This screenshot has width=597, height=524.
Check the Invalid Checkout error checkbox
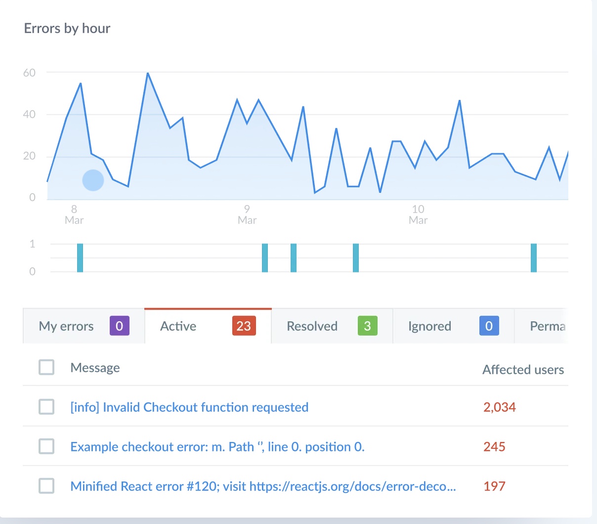(46, 407)
